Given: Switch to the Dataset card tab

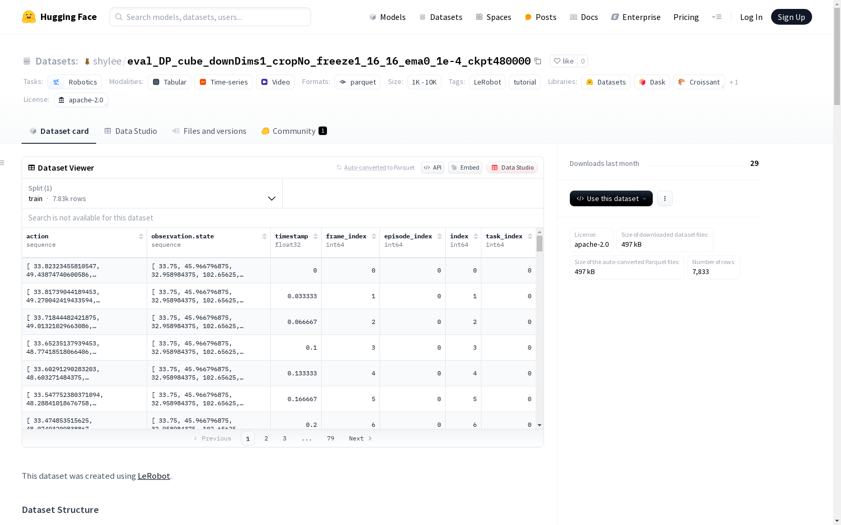Looking at the screenshot, I should click(x=59, y=131).
